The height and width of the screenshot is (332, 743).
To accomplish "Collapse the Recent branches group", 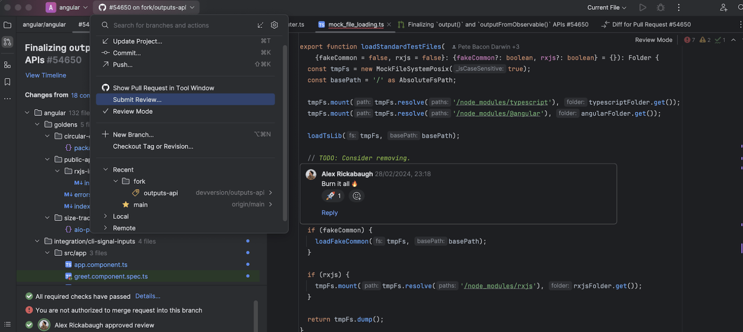I will [105, 170].
